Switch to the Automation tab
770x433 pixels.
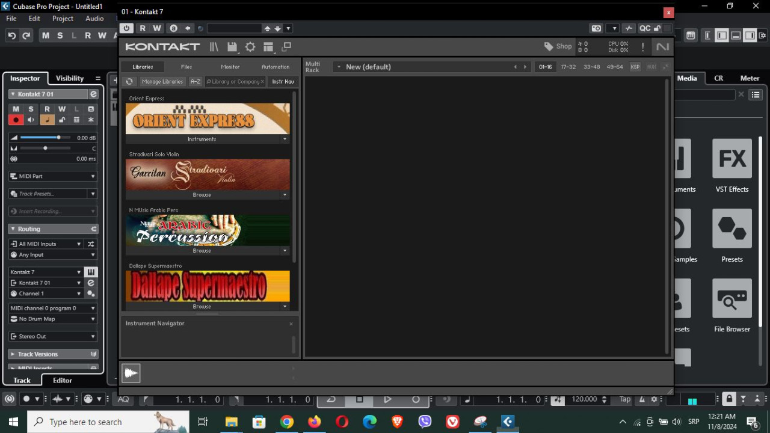click(276, 67)
